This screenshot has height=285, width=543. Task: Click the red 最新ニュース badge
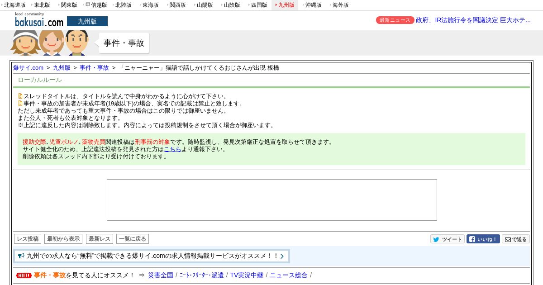(395, 20)
